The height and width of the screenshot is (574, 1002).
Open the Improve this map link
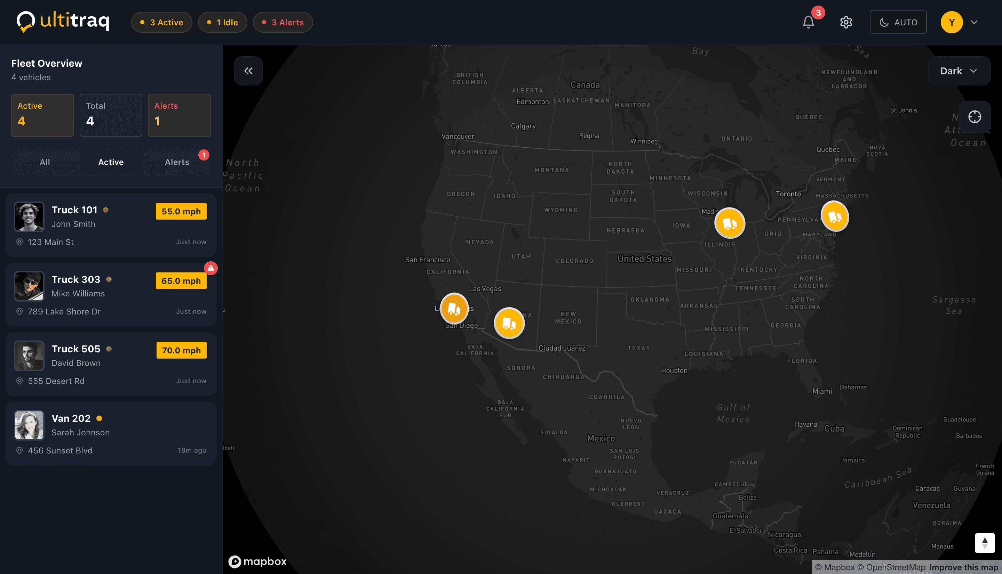click(x=963, y=567)
